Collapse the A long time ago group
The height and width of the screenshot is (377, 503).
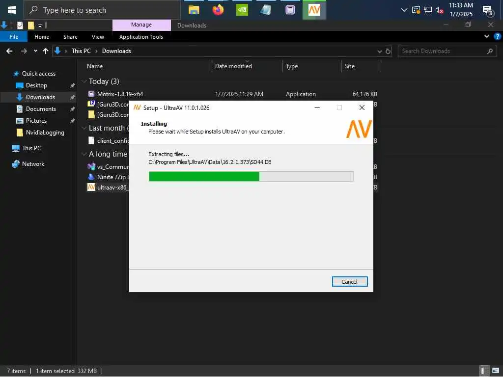[x=84, y=154]
